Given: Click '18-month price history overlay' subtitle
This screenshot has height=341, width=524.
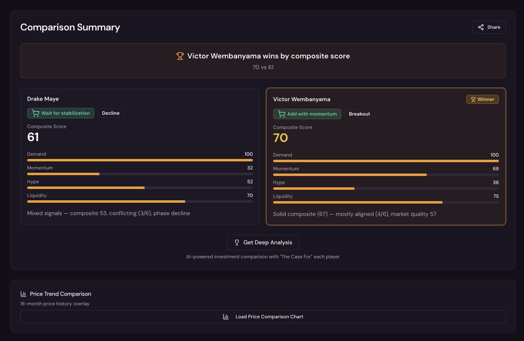Looking at the screenshot, I should [55, 303].
